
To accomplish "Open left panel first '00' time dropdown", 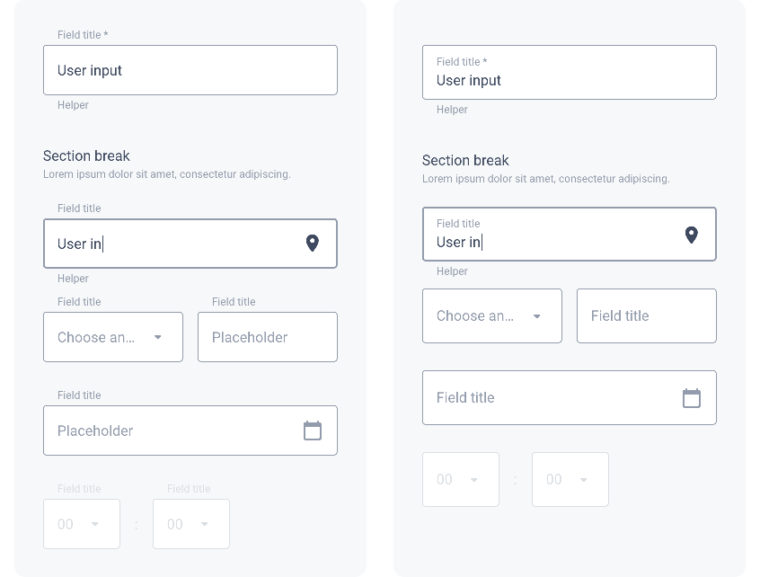I will pos(82,524).
